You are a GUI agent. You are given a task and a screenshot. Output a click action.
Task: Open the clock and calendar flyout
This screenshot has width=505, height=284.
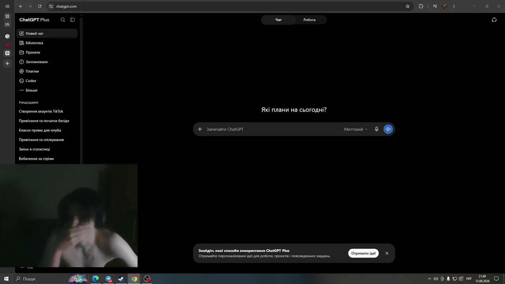[482, 279]
